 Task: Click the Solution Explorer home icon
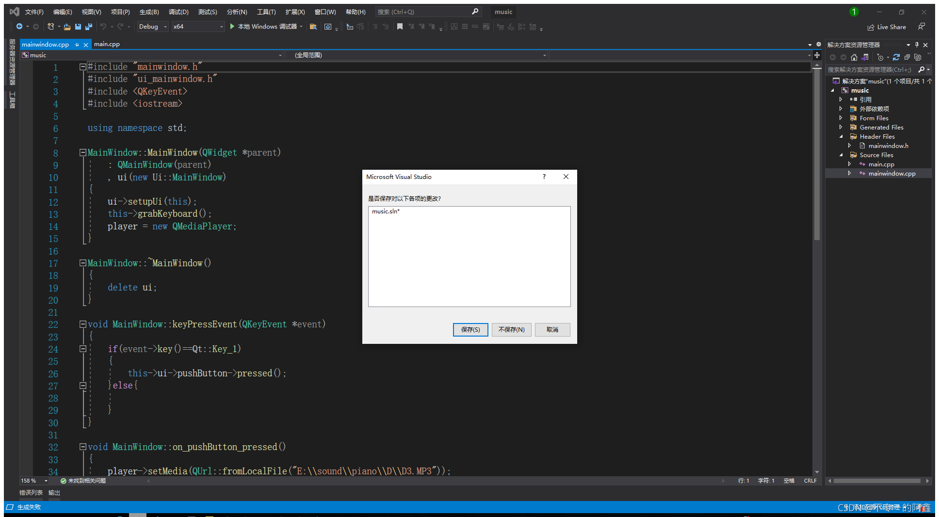click(x=854, y=57)
